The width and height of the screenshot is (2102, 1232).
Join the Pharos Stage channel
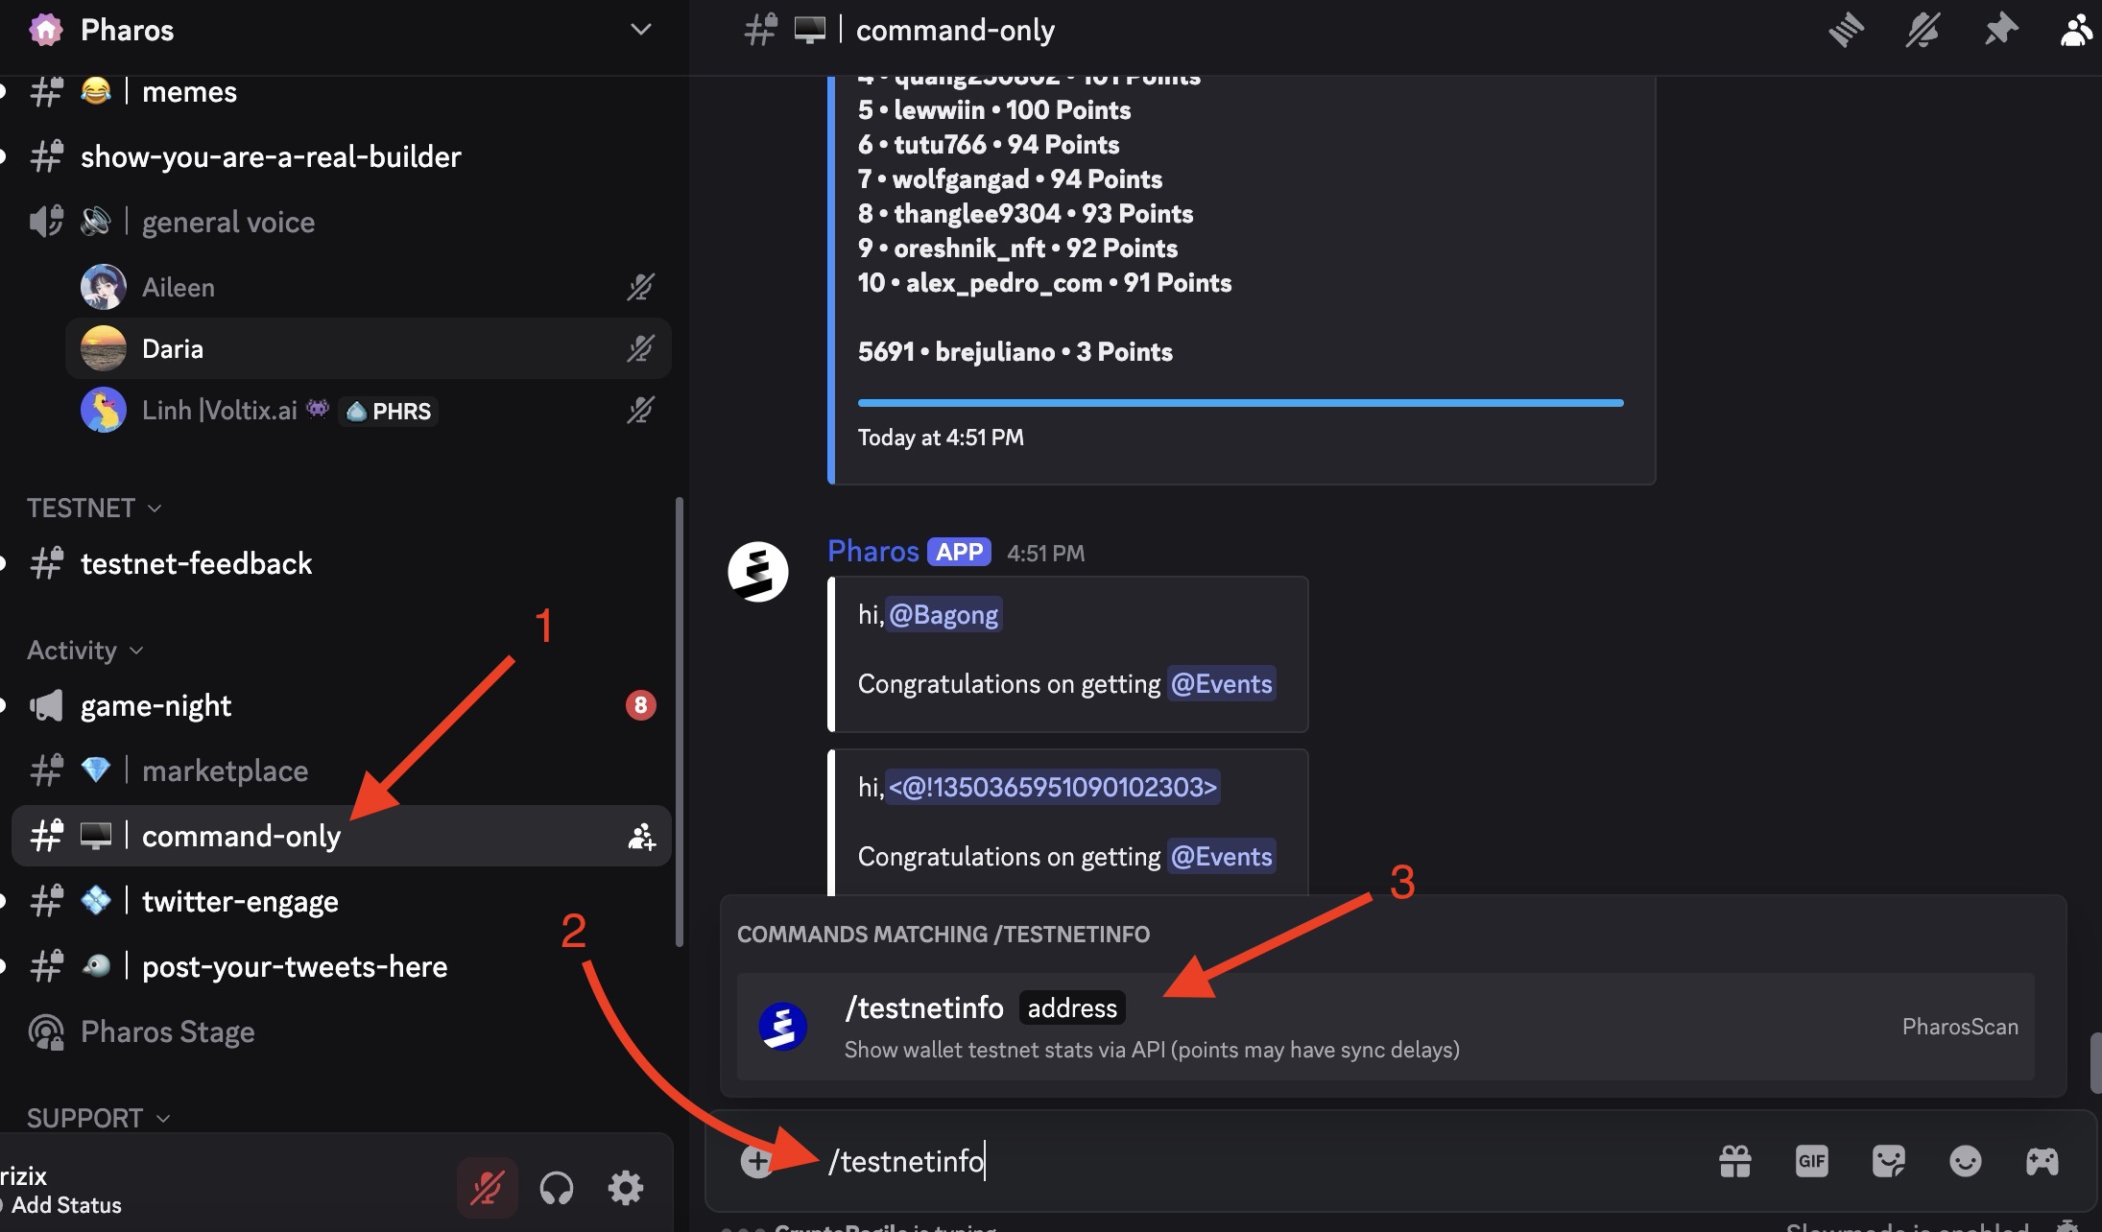click(341, 1031)
